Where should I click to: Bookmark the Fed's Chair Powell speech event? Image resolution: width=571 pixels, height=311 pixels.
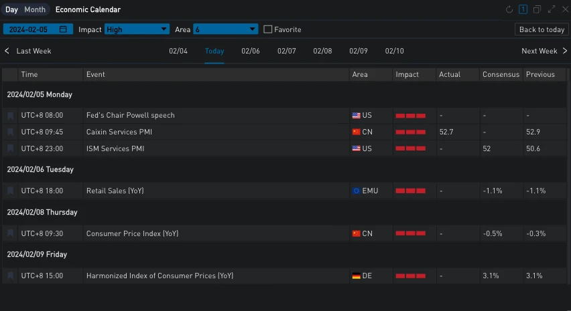point(11,116)
